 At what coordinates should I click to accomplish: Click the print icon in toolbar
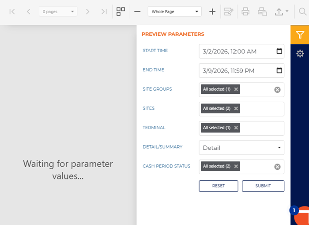pyautogui.click(x=245, y=11)
